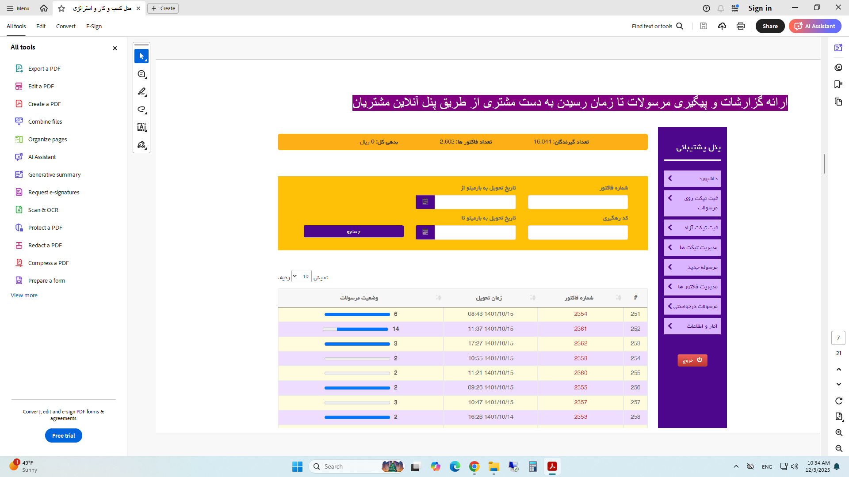Viewport: 849px width, 477px height.
Task: Click the rotate page icon
Action: pyautogui.click(x=838, y=401)
